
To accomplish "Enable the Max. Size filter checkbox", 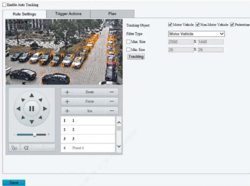I will [x=128, y=42].
